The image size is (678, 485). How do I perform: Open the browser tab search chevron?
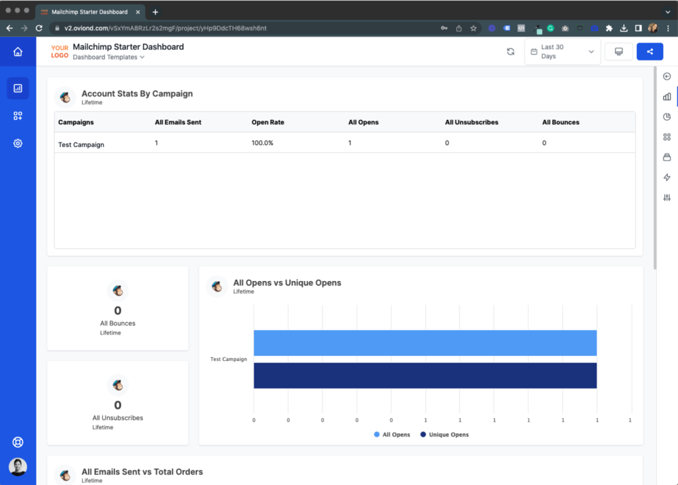click(667, 12)
